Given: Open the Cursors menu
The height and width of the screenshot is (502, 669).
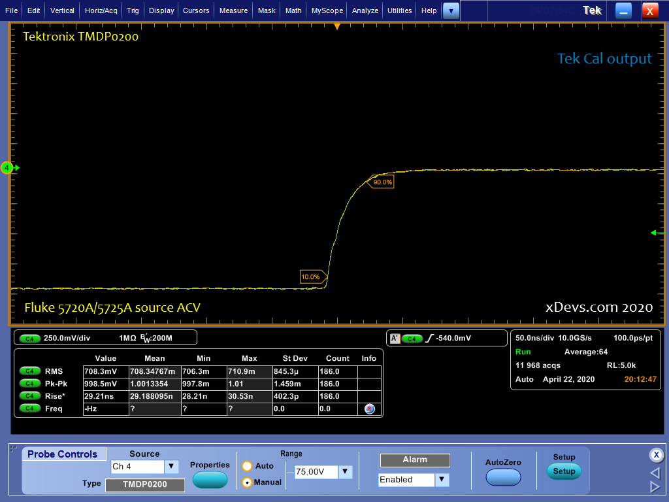Looking at the screenshot, I should click(196, 10).
